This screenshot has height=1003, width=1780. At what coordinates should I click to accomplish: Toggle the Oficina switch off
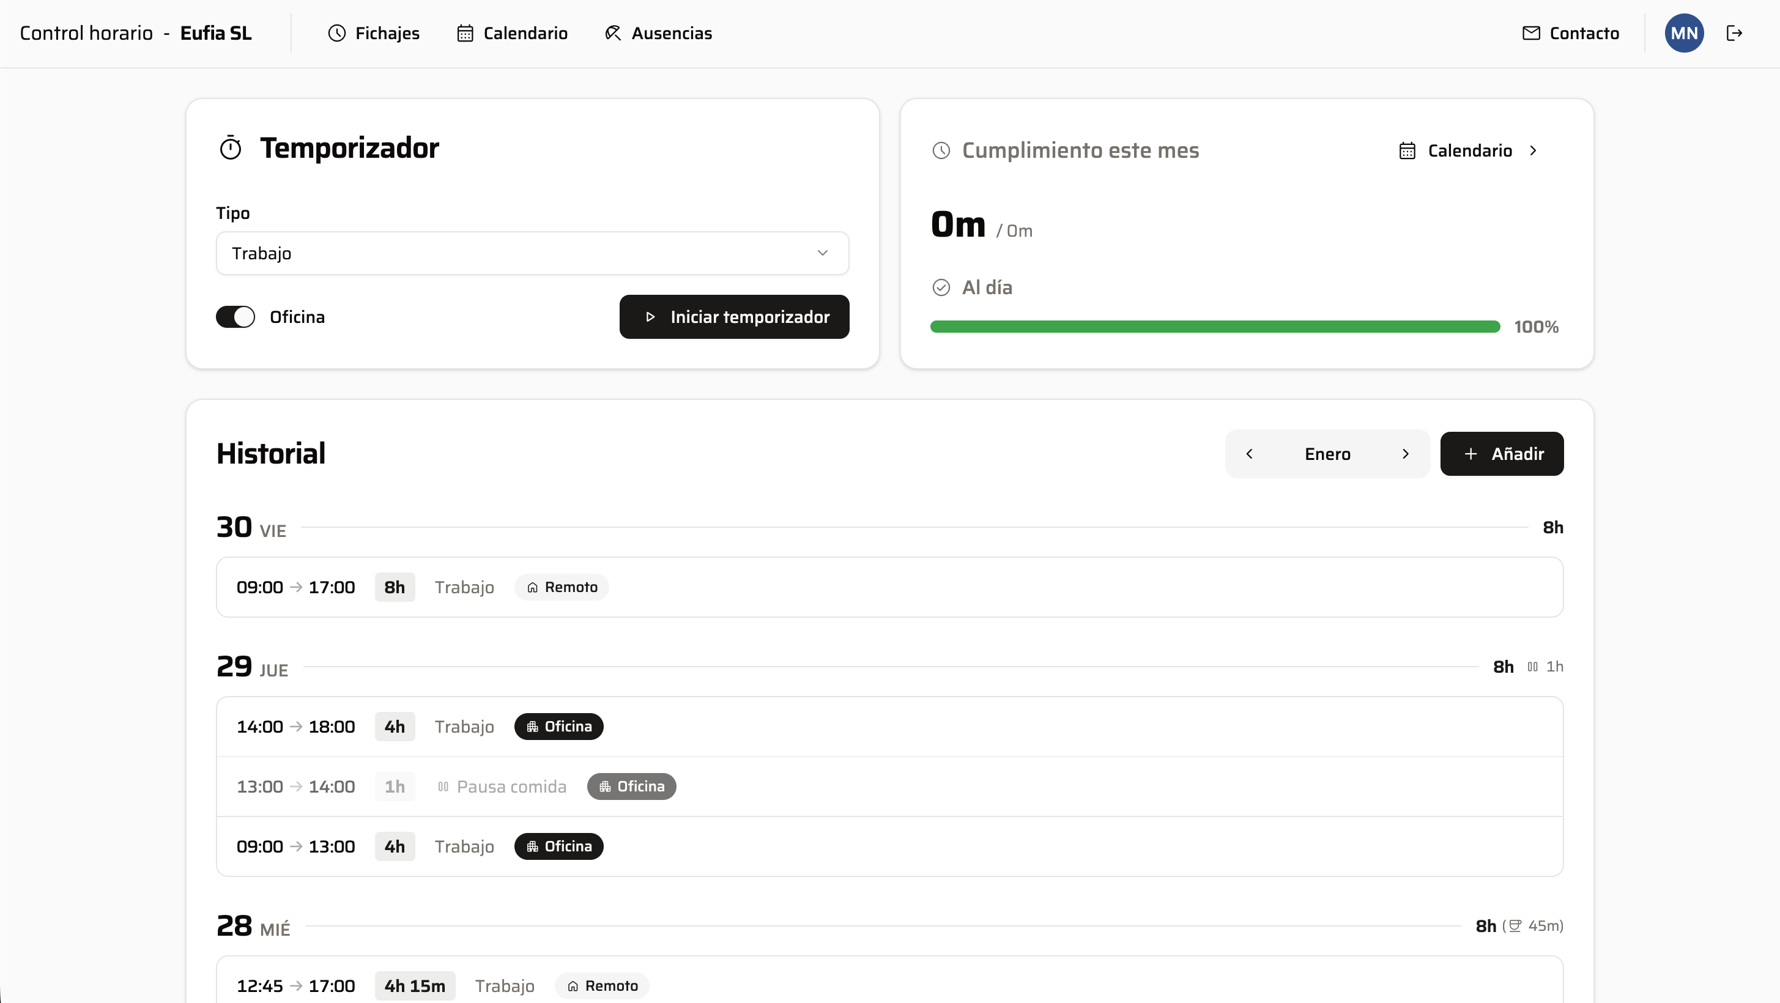point(235,317)
